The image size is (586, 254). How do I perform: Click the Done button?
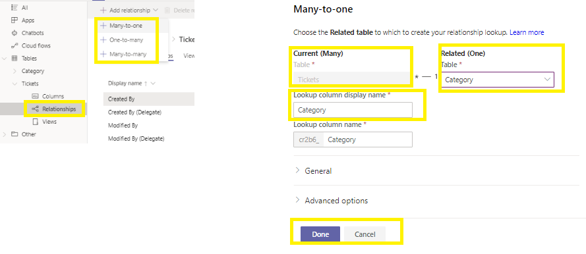click(320, 234)
